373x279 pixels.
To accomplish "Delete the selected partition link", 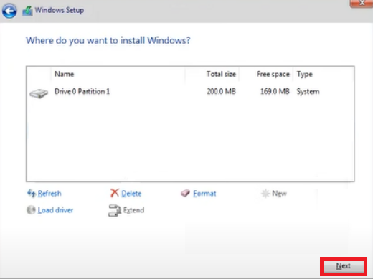I will pyautogui.click(x=131, y=193).
